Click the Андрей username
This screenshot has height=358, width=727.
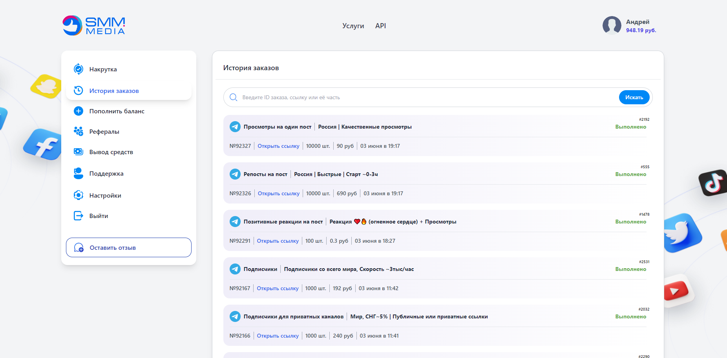637,22
